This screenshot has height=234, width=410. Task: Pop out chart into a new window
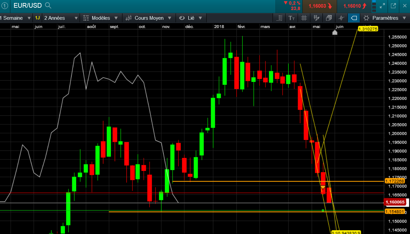pos(393,6)
